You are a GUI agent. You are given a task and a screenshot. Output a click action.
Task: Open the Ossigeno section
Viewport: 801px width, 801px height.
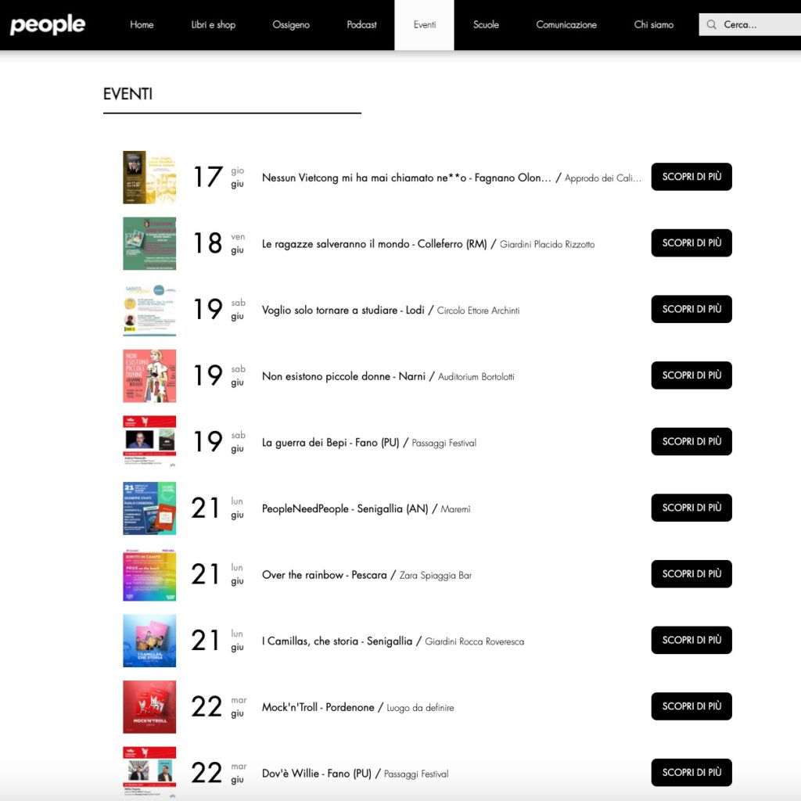291,24
